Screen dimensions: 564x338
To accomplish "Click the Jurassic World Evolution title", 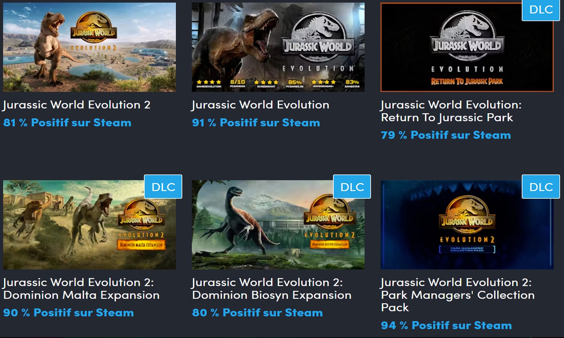I will click(261, 105).
